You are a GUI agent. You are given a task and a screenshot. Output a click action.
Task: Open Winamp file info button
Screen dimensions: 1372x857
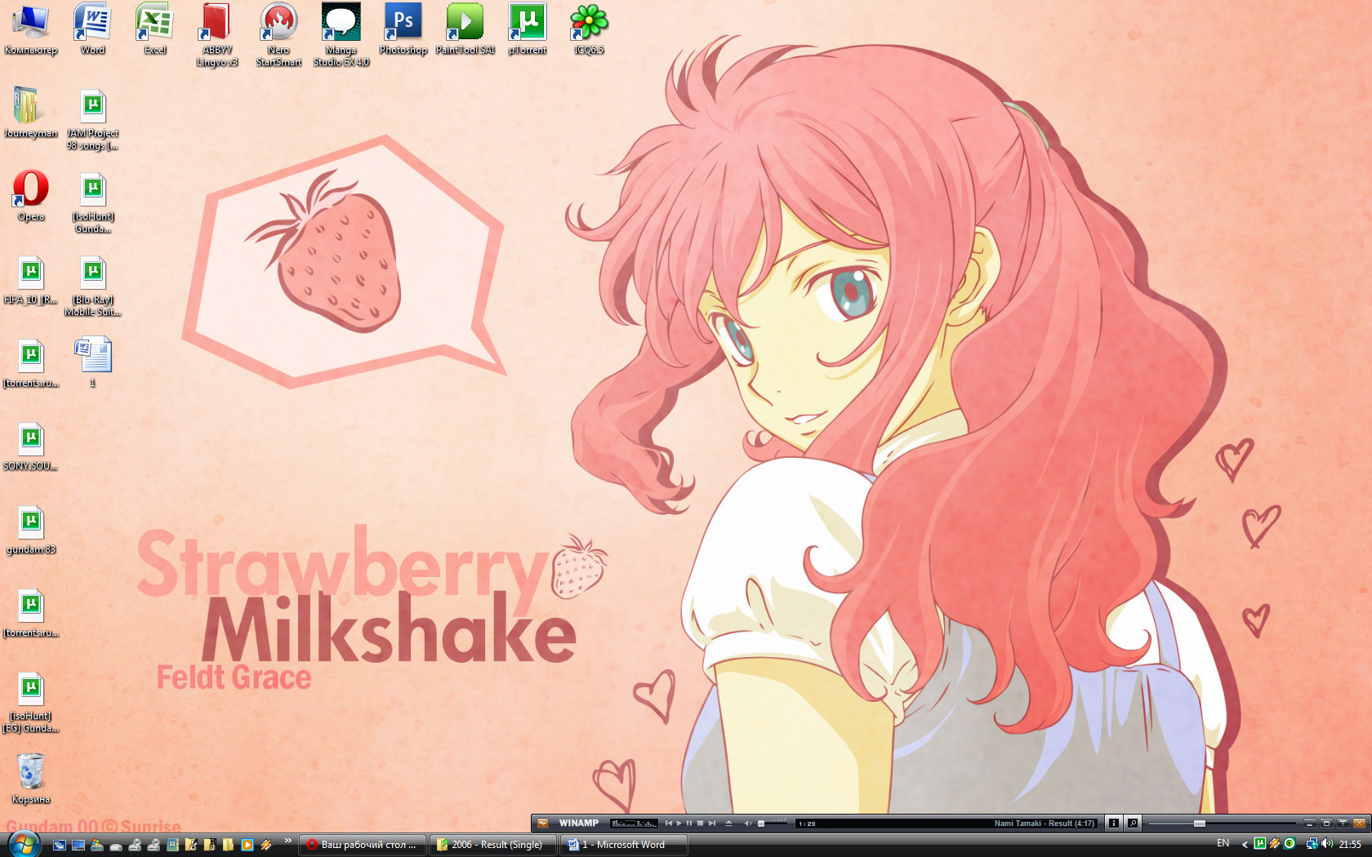pos(1113,823)
